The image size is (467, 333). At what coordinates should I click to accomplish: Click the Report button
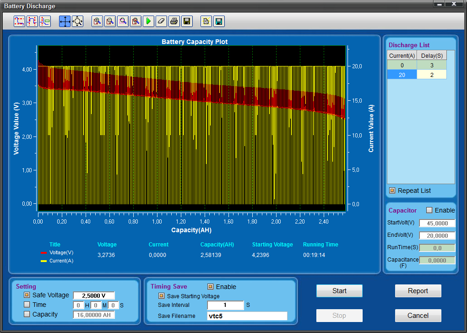418,291
